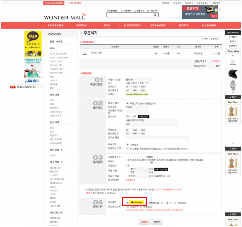Check the reflect to member info checkbox

127,148
